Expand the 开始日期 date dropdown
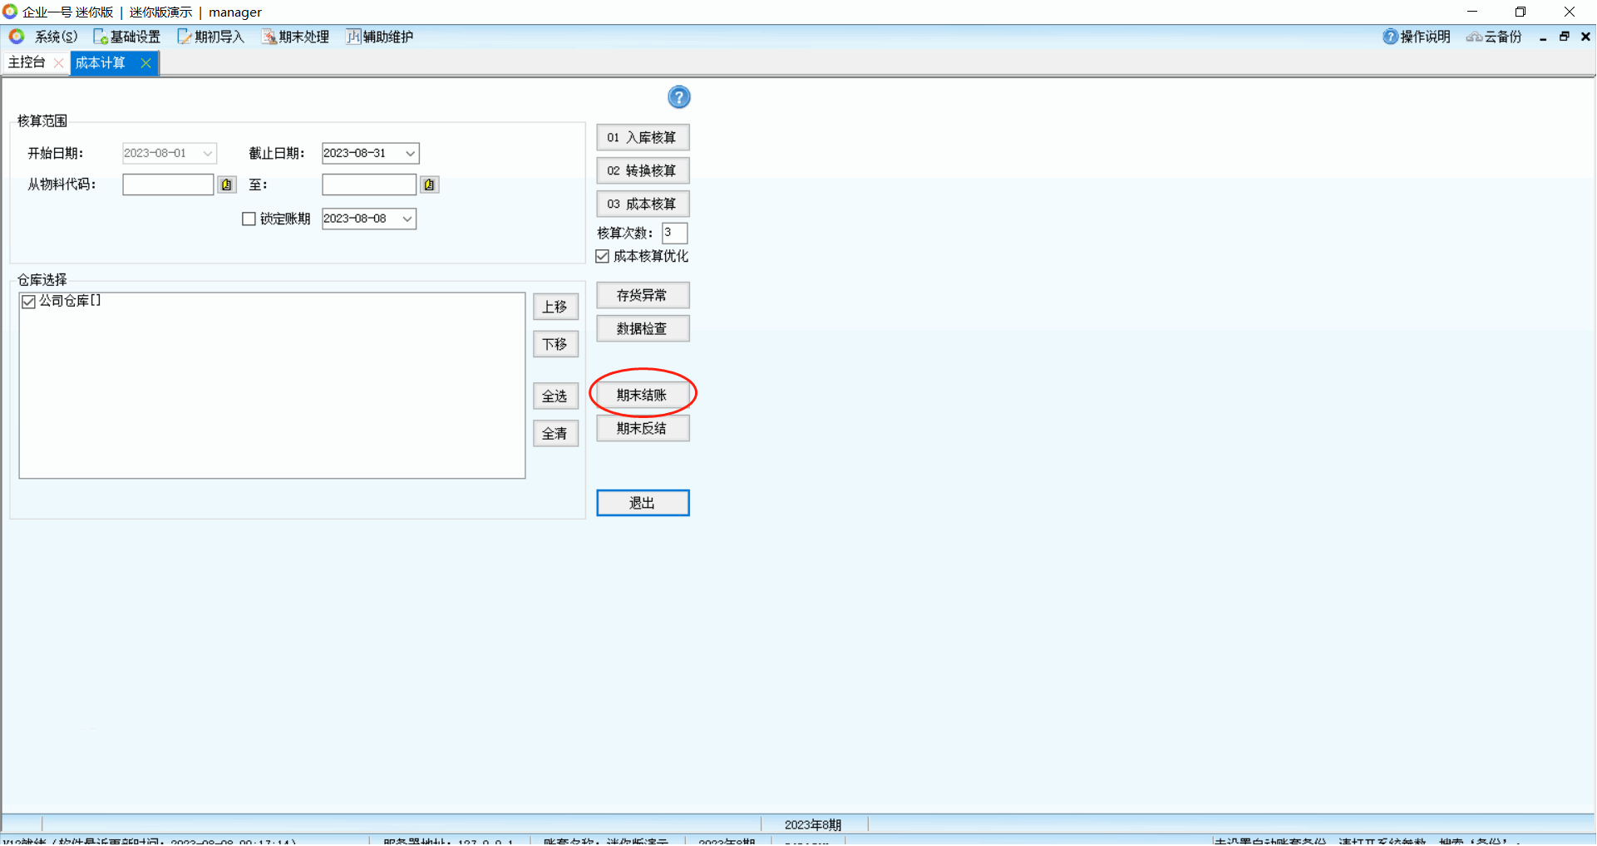 (x=208, y=153)
